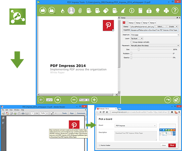Click the Pinterest Description text area

coord(136,136)
